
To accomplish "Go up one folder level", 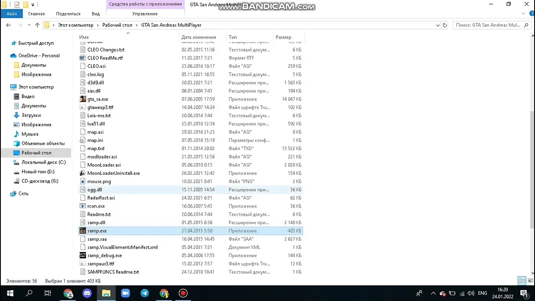I will coord(37,25).
